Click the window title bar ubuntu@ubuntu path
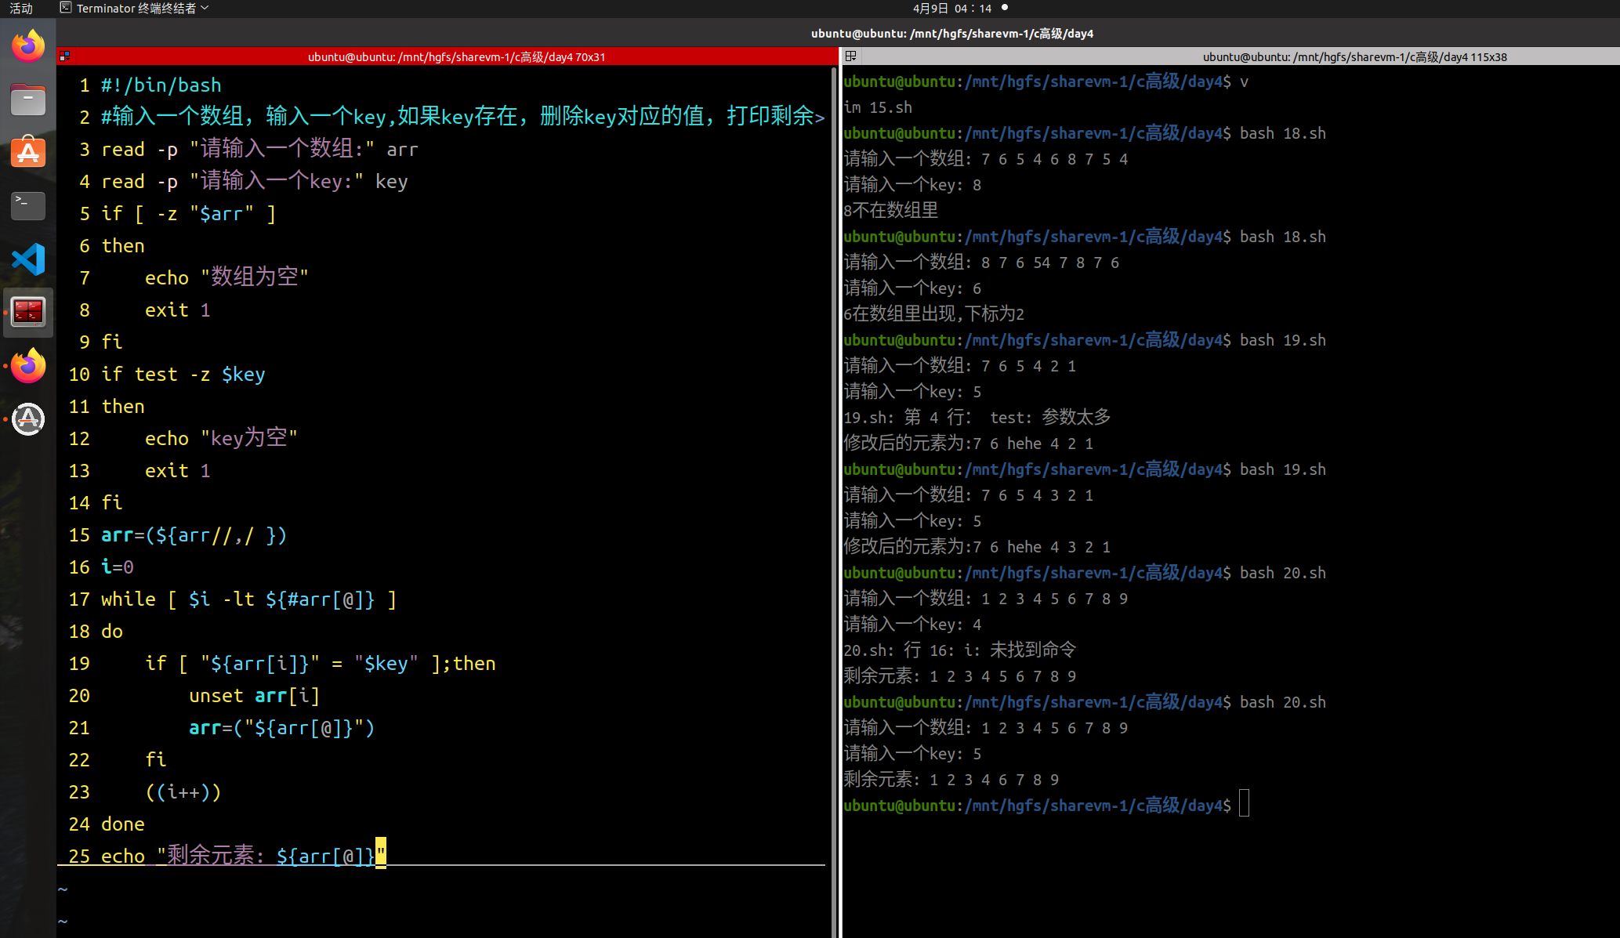Image resolution: width=1620 pixels, height=938 pixels. pyautogui.click(x=951, y=34)
